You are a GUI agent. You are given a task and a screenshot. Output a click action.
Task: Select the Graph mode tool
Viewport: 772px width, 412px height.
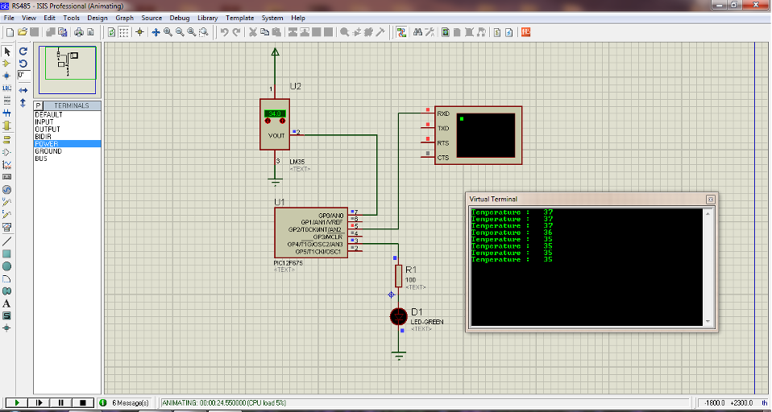pyautogui.click(x=7, y=165)
